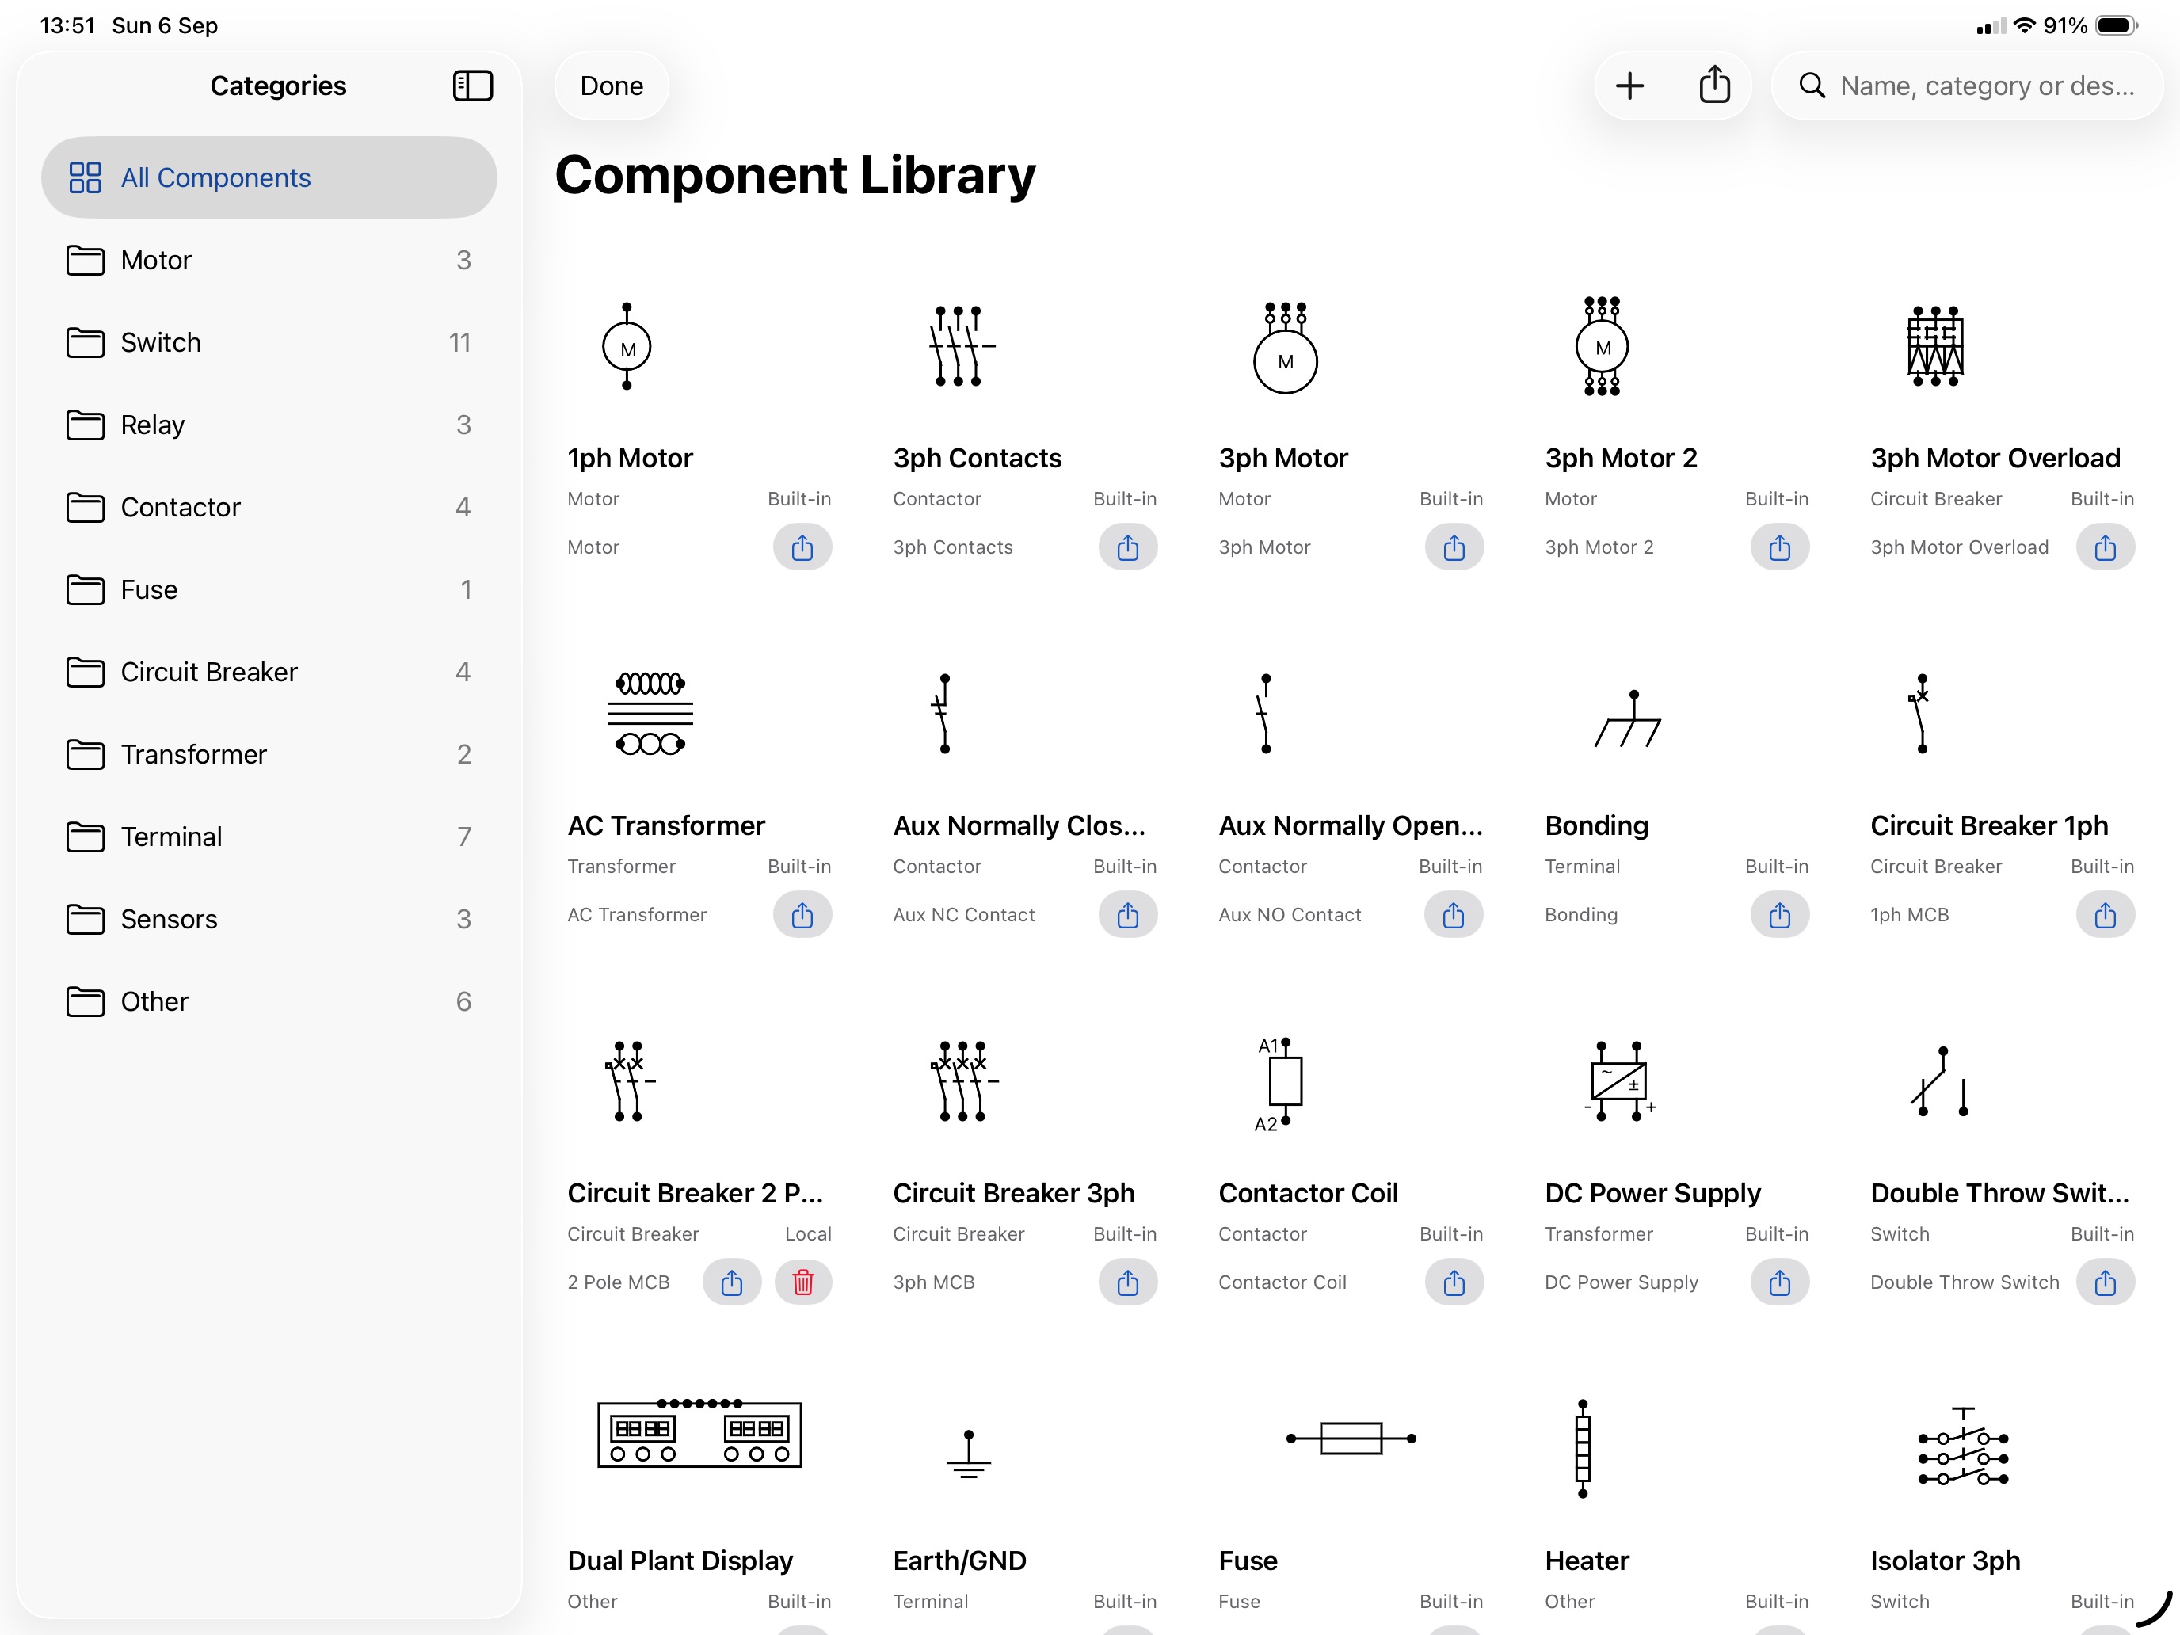This screenshot has height=1635, width=2180.
Task: Open the Sensors category
Action: point(269,919)
